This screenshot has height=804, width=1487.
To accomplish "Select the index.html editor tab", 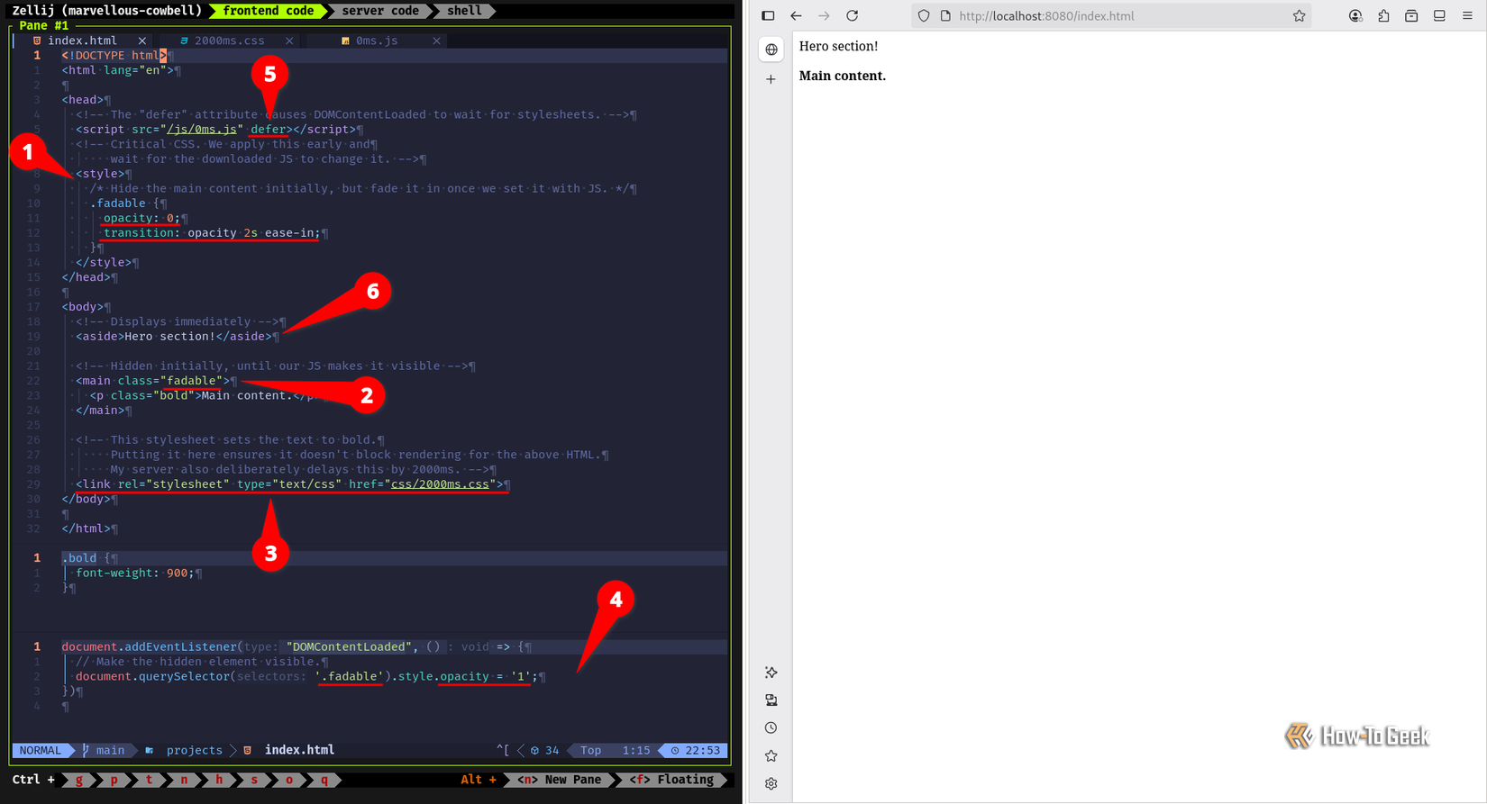I will [x=82, y=41].
